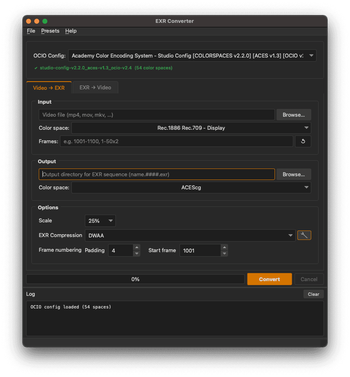The image size is (350, 377).
Task: Open the Output color space ACEScg dropdown
Action: point(191,188)
